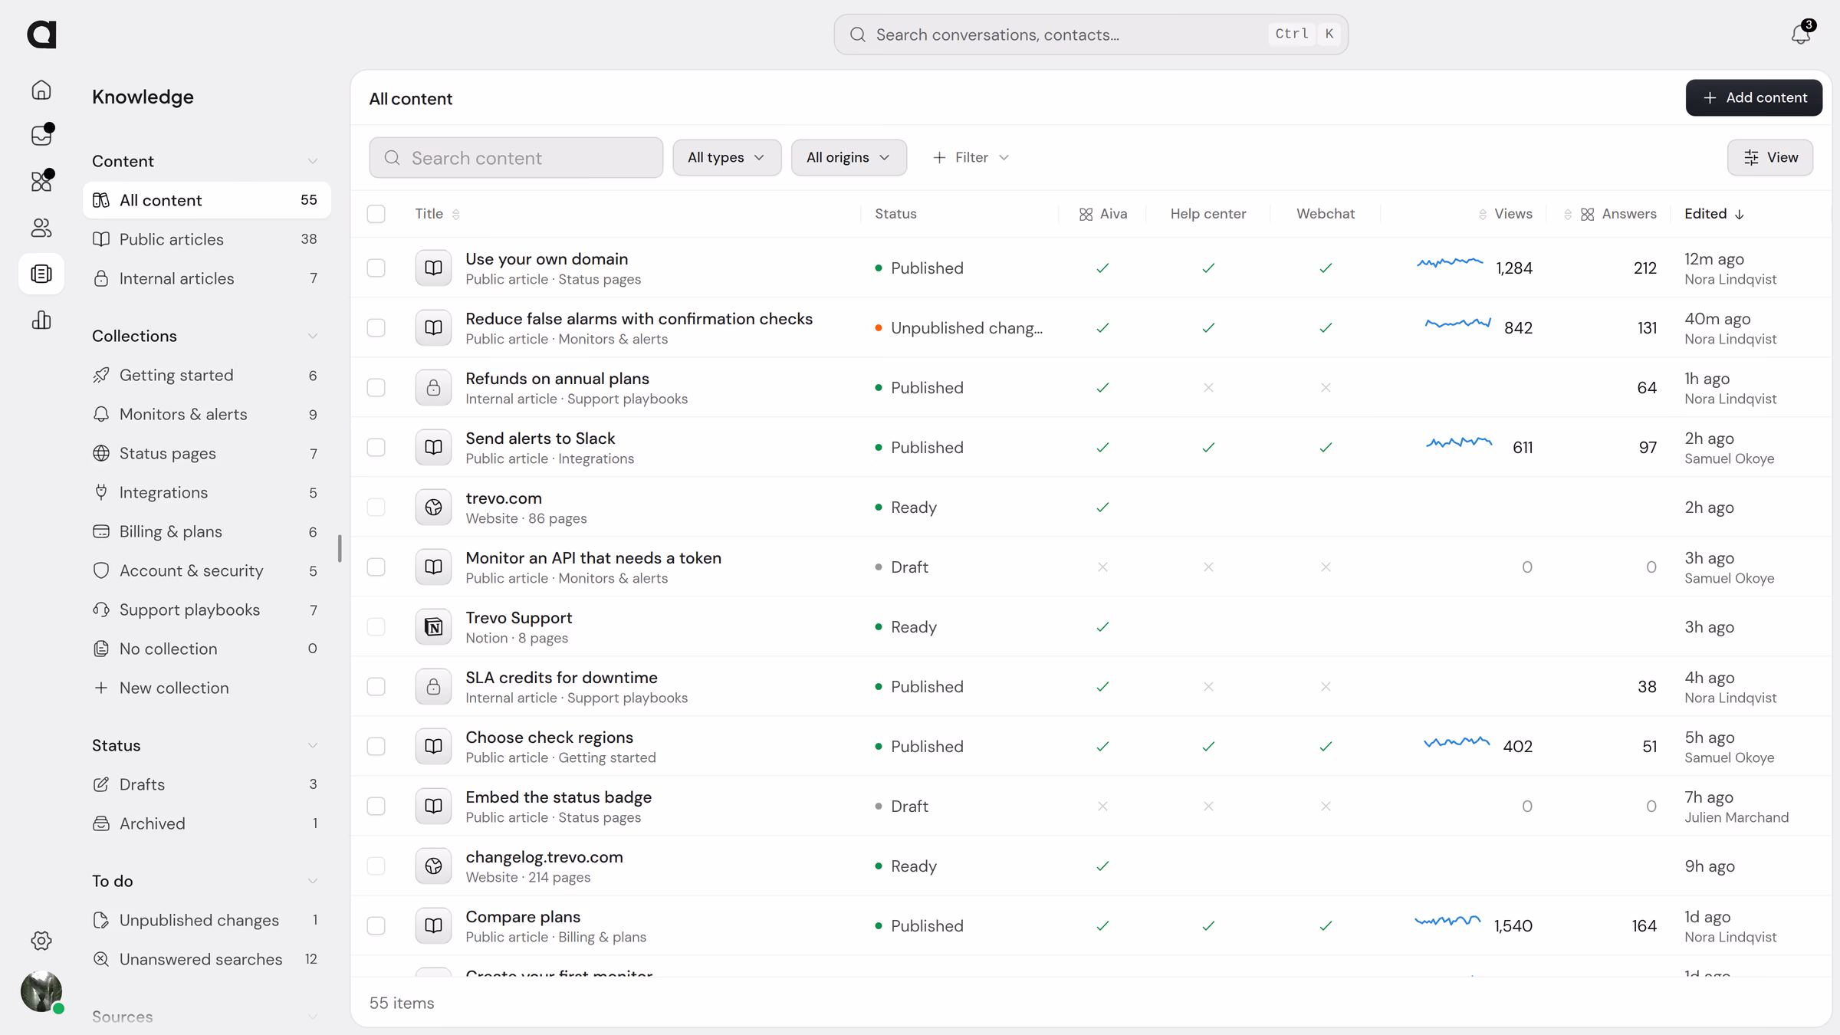
Task: Sort by the Title column header
Action: pos(437,214)
